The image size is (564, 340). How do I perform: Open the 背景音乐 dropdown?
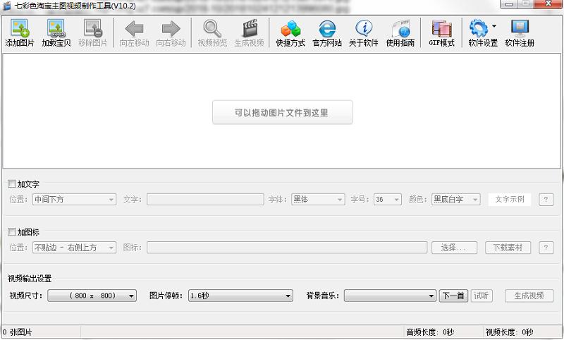[390, 296]
